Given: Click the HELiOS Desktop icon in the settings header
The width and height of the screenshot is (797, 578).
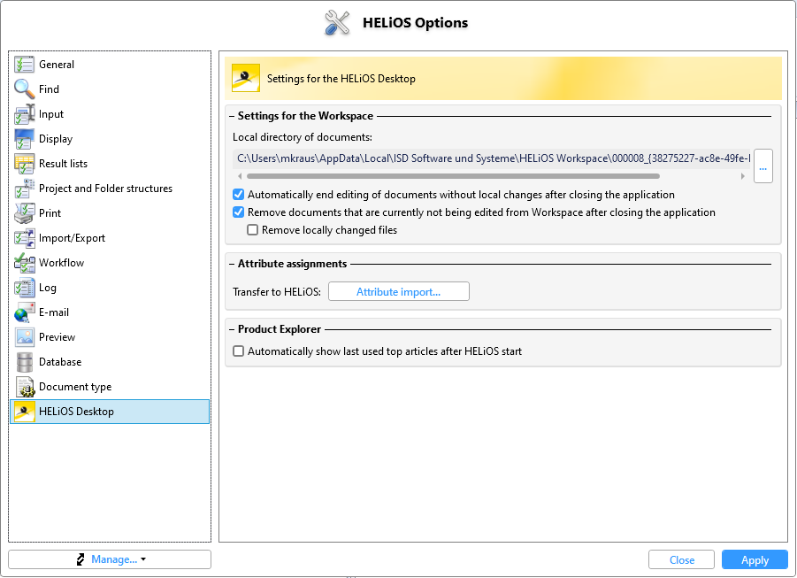Looking at the screenshot, I should click(x=246, y=78).
